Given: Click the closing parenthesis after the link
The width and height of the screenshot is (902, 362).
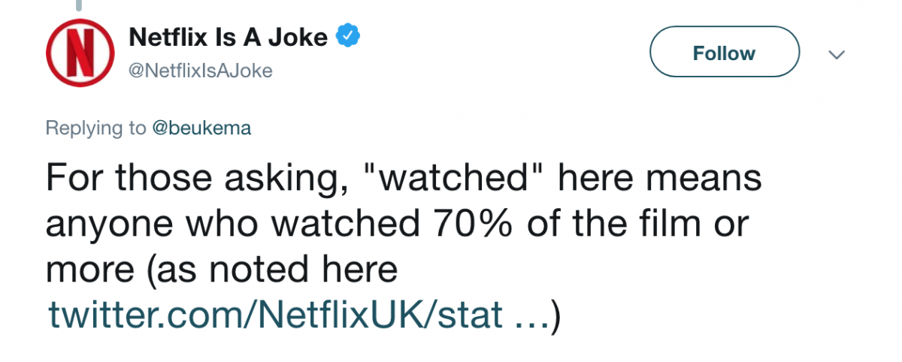Looking at the screenshot, I should point(557,316).
